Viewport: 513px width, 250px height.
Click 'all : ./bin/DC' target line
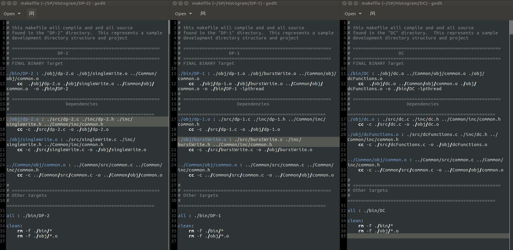366,211
